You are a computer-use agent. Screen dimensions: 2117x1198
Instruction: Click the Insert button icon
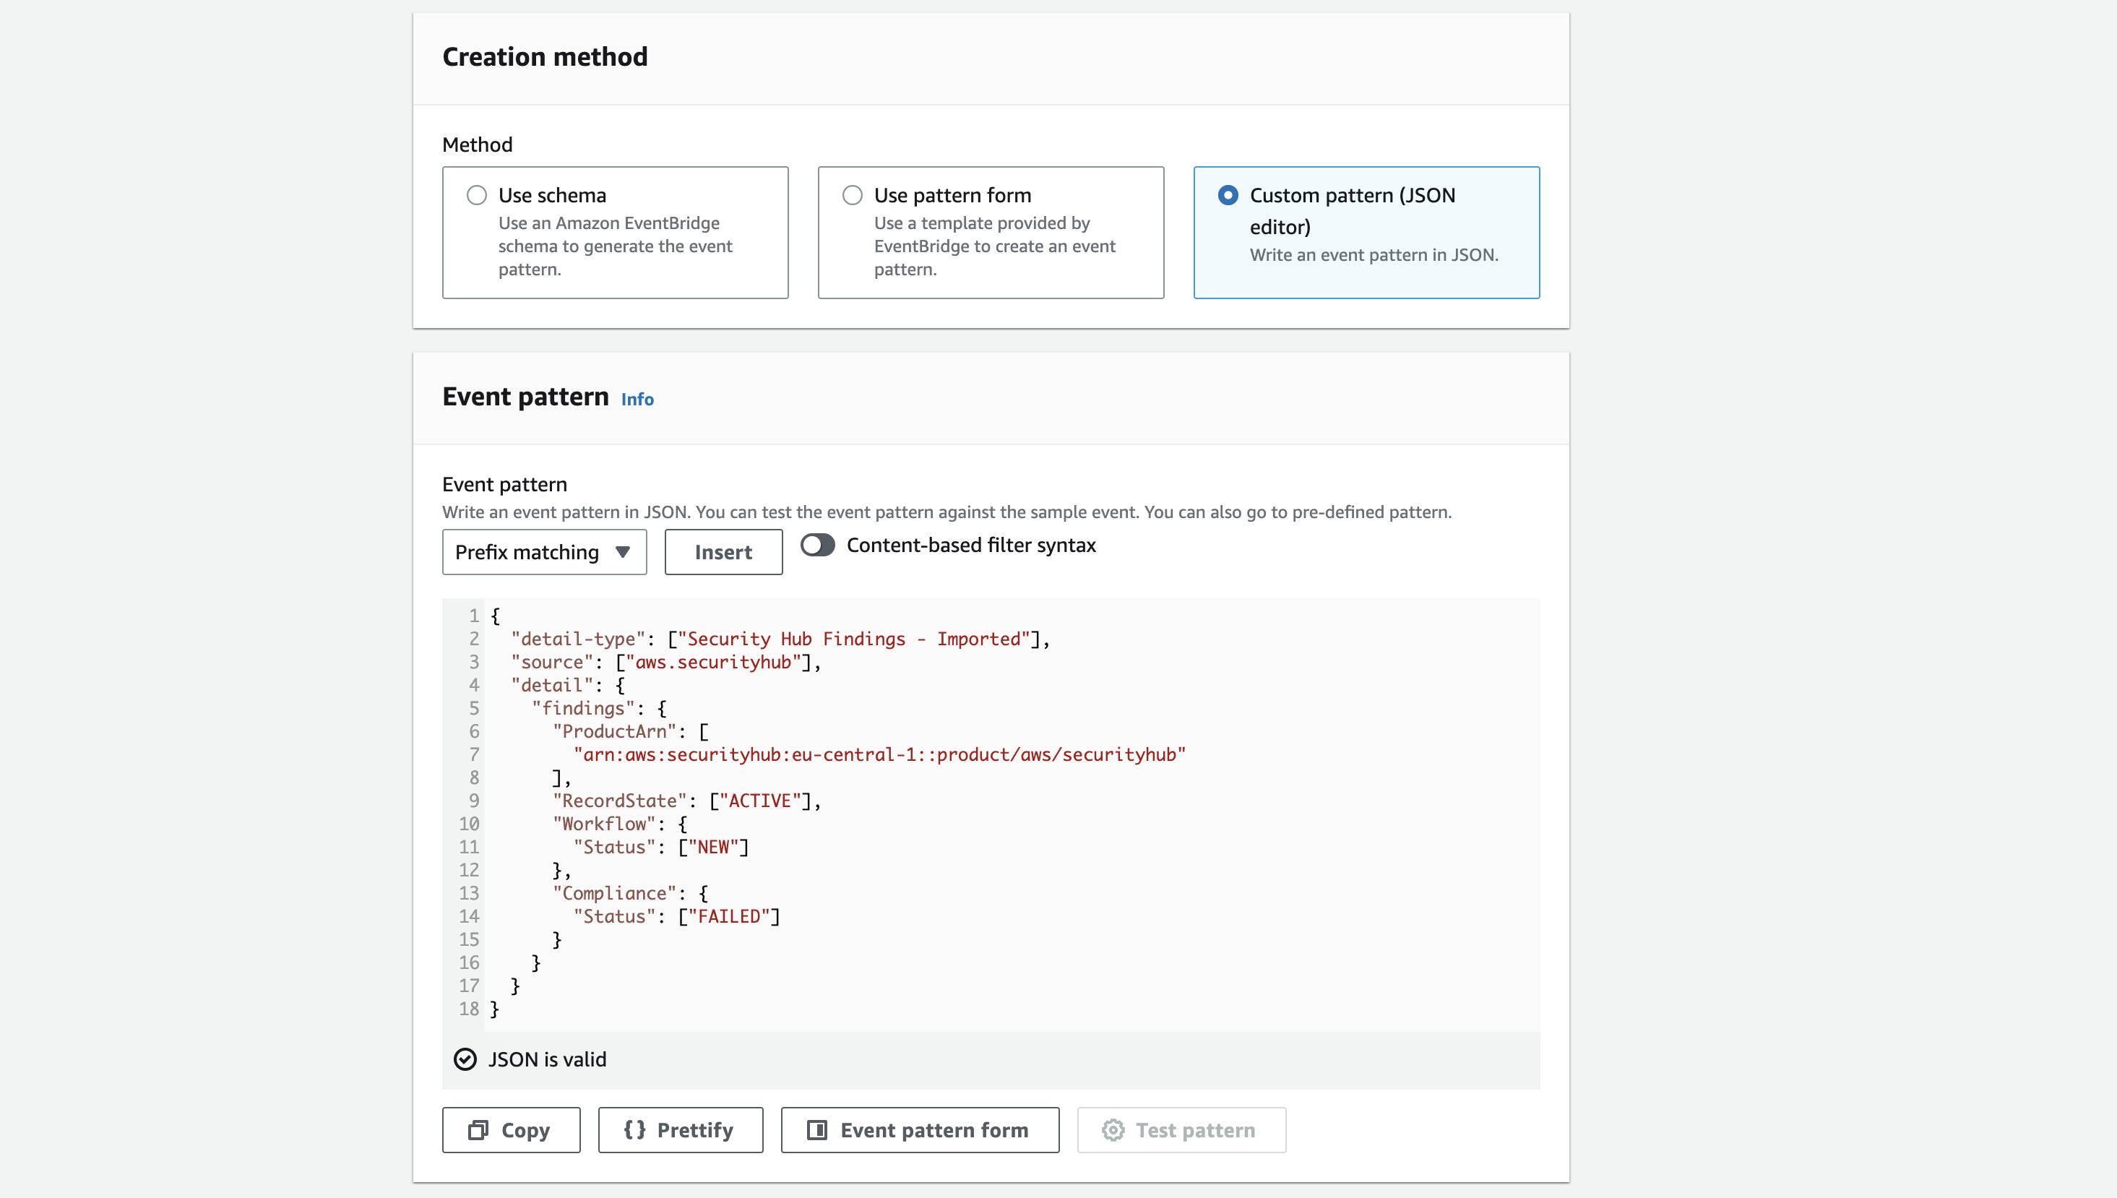coord(723,553)
